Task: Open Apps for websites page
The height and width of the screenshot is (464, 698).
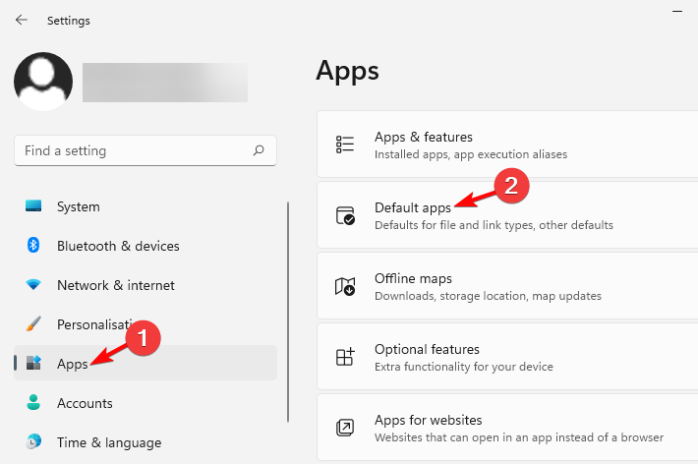Action: coord(507,427)
